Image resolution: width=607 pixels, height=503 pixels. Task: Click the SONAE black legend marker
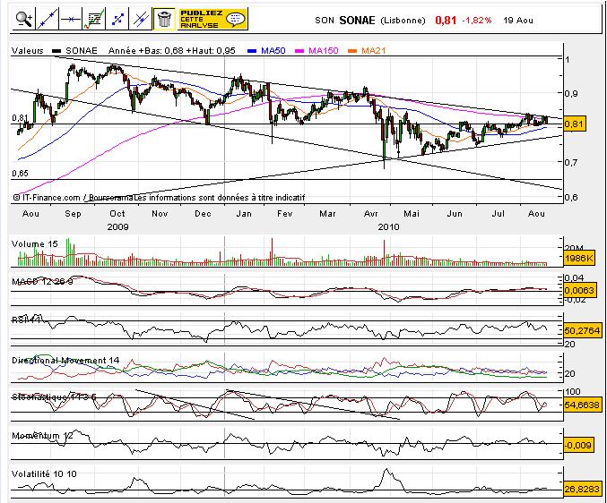point(56,51)
